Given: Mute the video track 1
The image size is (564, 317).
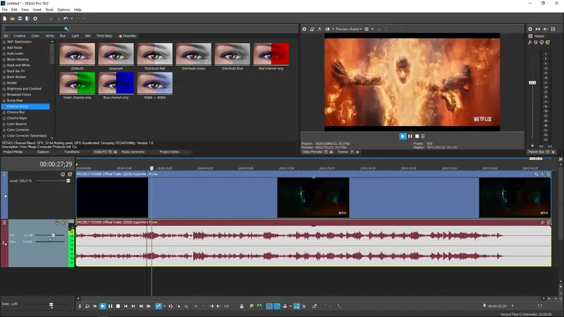Looking at the screenshot, I should coord(63,174).
